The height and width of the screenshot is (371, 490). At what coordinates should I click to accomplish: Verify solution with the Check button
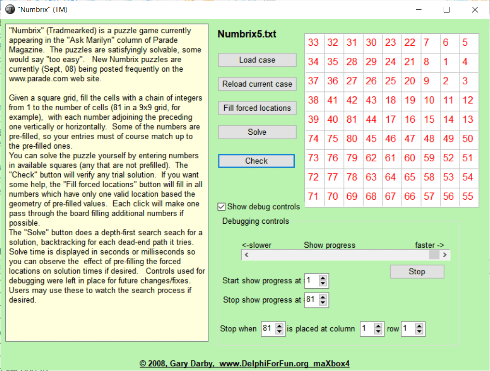tap(256, 161)
